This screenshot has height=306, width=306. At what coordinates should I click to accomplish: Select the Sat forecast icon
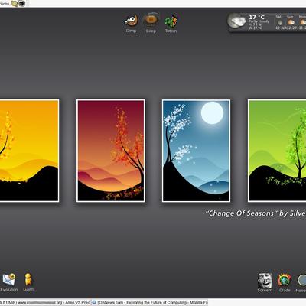tap(280, 23)
